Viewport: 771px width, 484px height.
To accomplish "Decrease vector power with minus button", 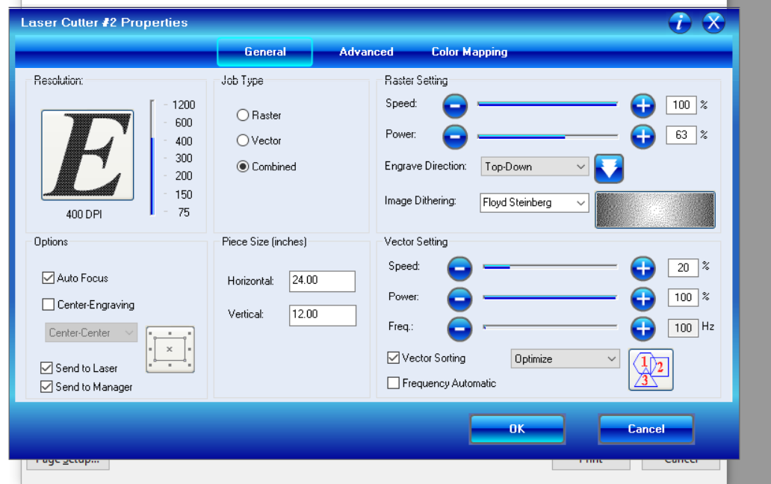I will point(459,299).
